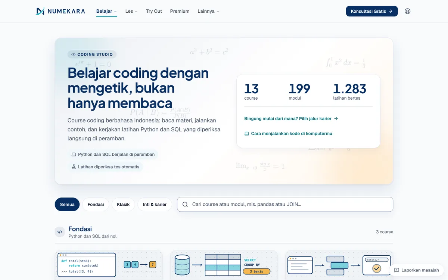
Task: Go to Try Out page
Action: (x=154, y=11)
